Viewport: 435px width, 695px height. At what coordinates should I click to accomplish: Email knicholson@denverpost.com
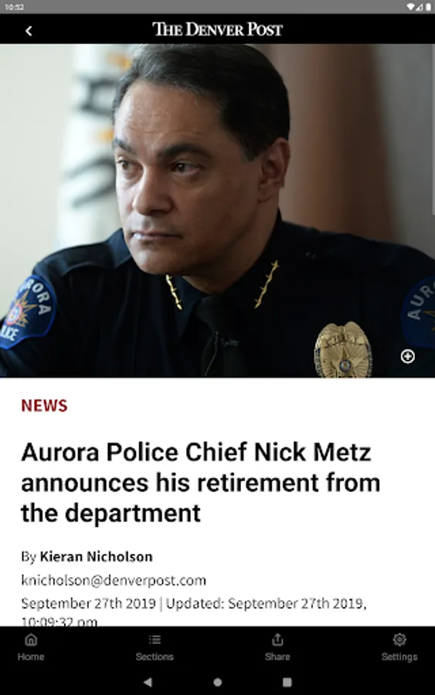click(114, 580)
